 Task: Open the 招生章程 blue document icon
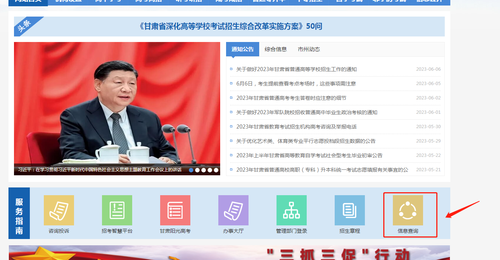pos(350,210)
